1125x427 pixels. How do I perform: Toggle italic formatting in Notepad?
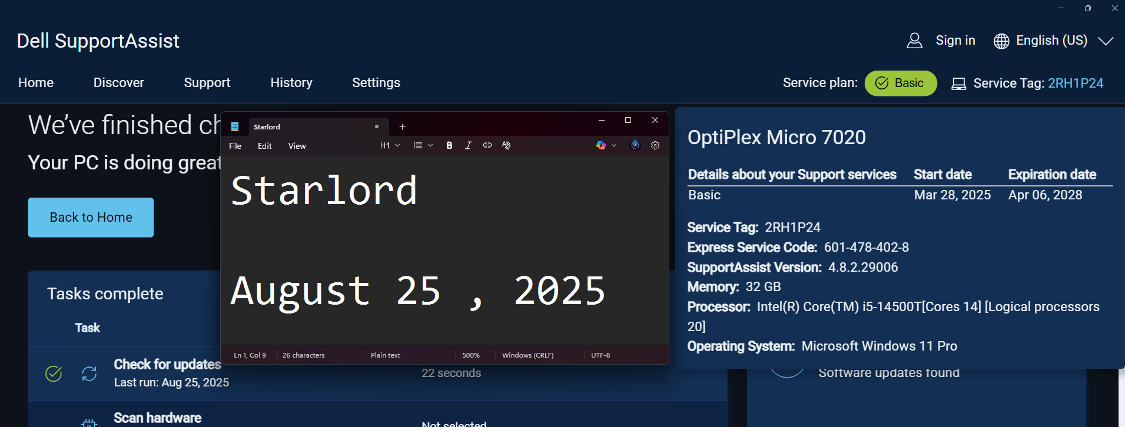pyautogui.click(x=468, y=145)
